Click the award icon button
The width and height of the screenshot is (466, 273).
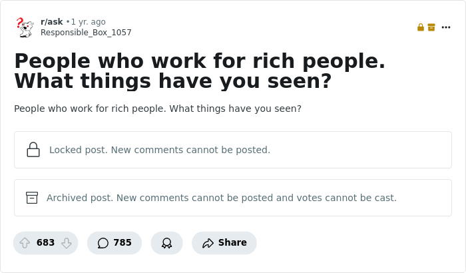166,243
